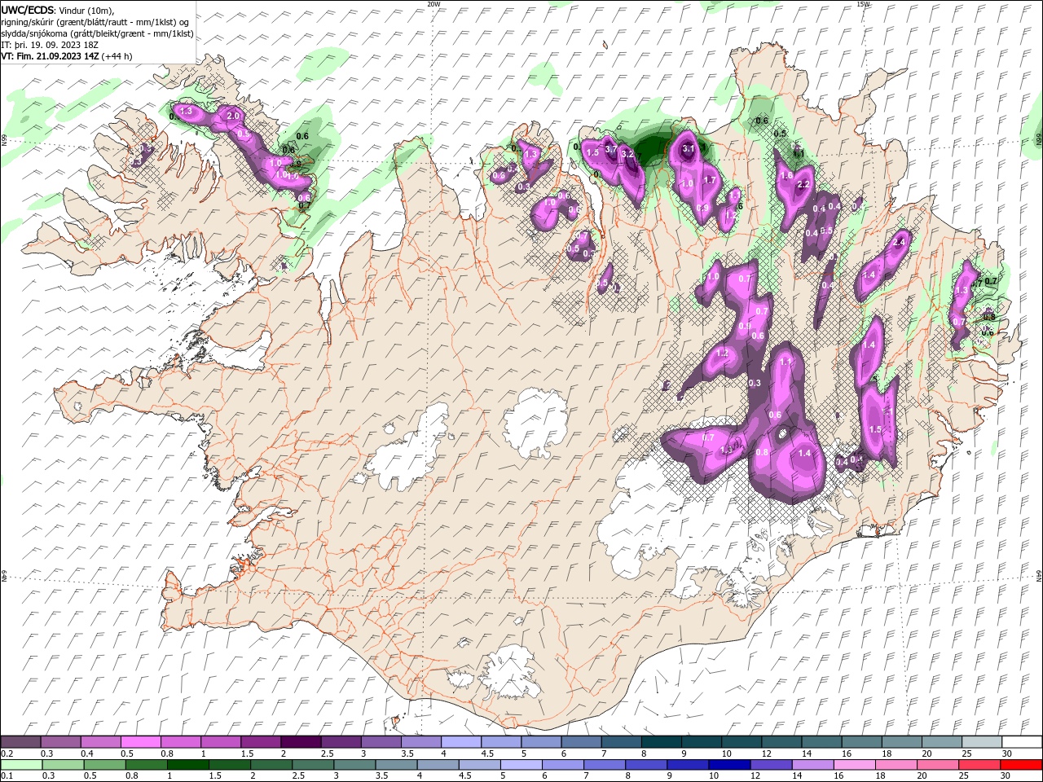Pick the medium green 0.5 rain scale swatch
1043x782 pixels.
(x=104, y=765)
